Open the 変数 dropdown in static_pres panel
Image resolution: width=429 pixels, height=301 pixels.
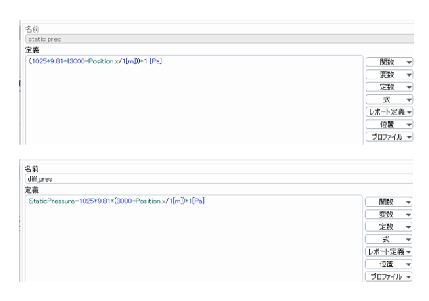pyautogui.click(x=389, y=74)
